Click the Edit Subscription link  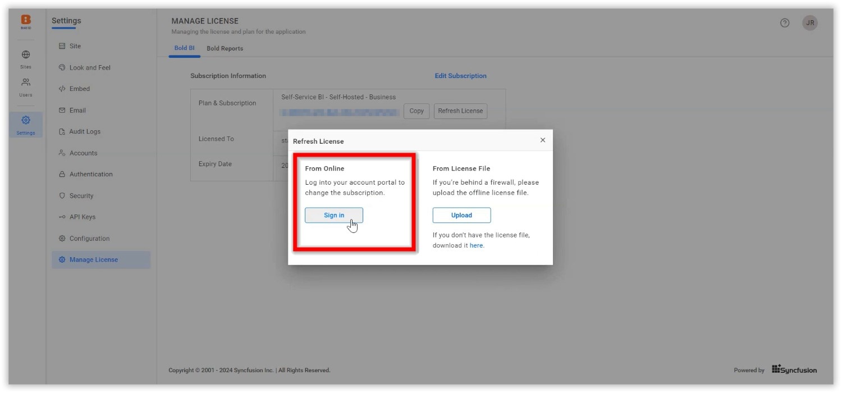pos(460,76)
